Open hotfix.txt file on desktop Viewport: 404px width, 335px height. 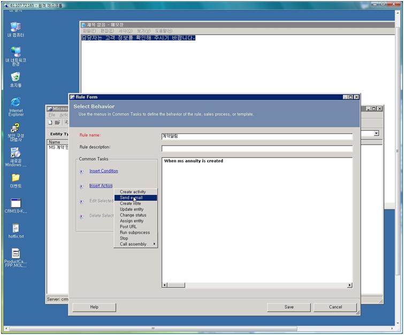pyautogui.click(x=16, y=230)
